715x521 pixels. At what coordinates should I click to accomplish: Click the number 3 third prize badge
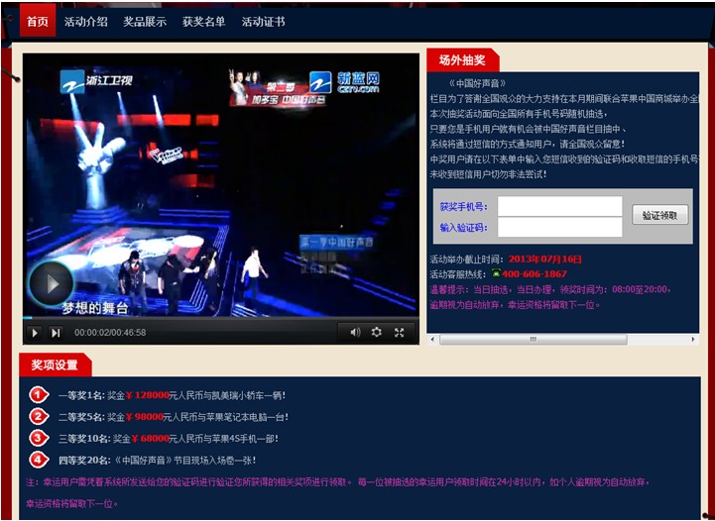38,438
